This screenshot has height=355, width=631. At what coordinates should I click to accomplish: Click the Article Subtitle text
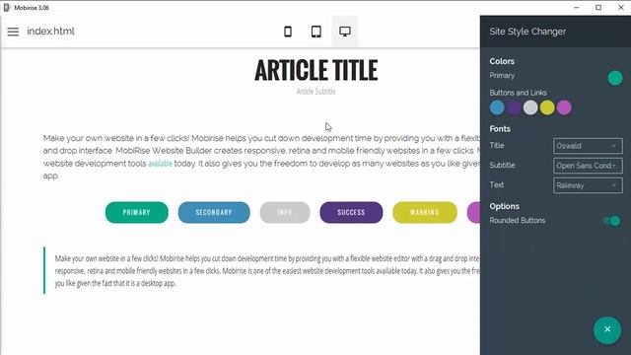click(315, 92)
